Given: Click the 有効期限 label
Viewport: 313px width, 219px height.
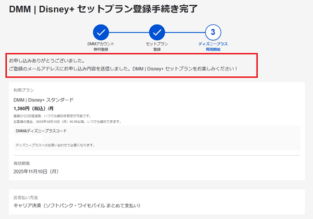Looking at the screenshot, I should click(22, 163).
